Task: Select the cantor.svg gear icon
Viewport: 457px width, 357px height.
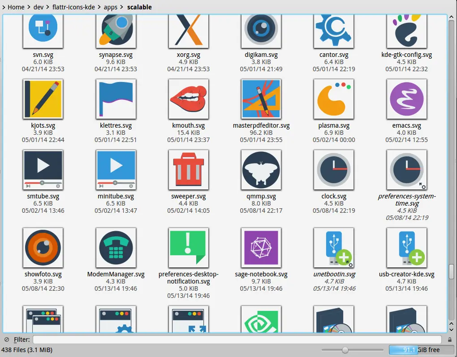Action: click(334, 31)
